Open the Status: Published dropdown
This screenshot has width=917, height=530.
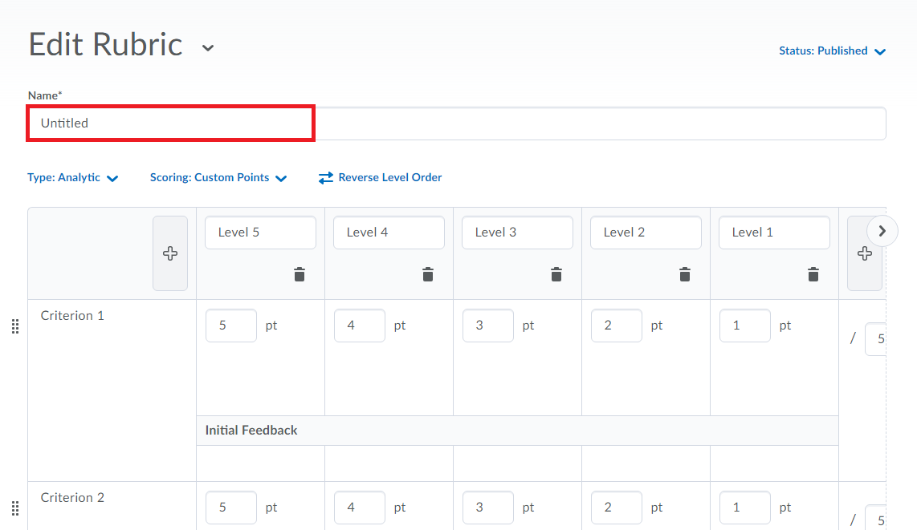tap(832, 51)
